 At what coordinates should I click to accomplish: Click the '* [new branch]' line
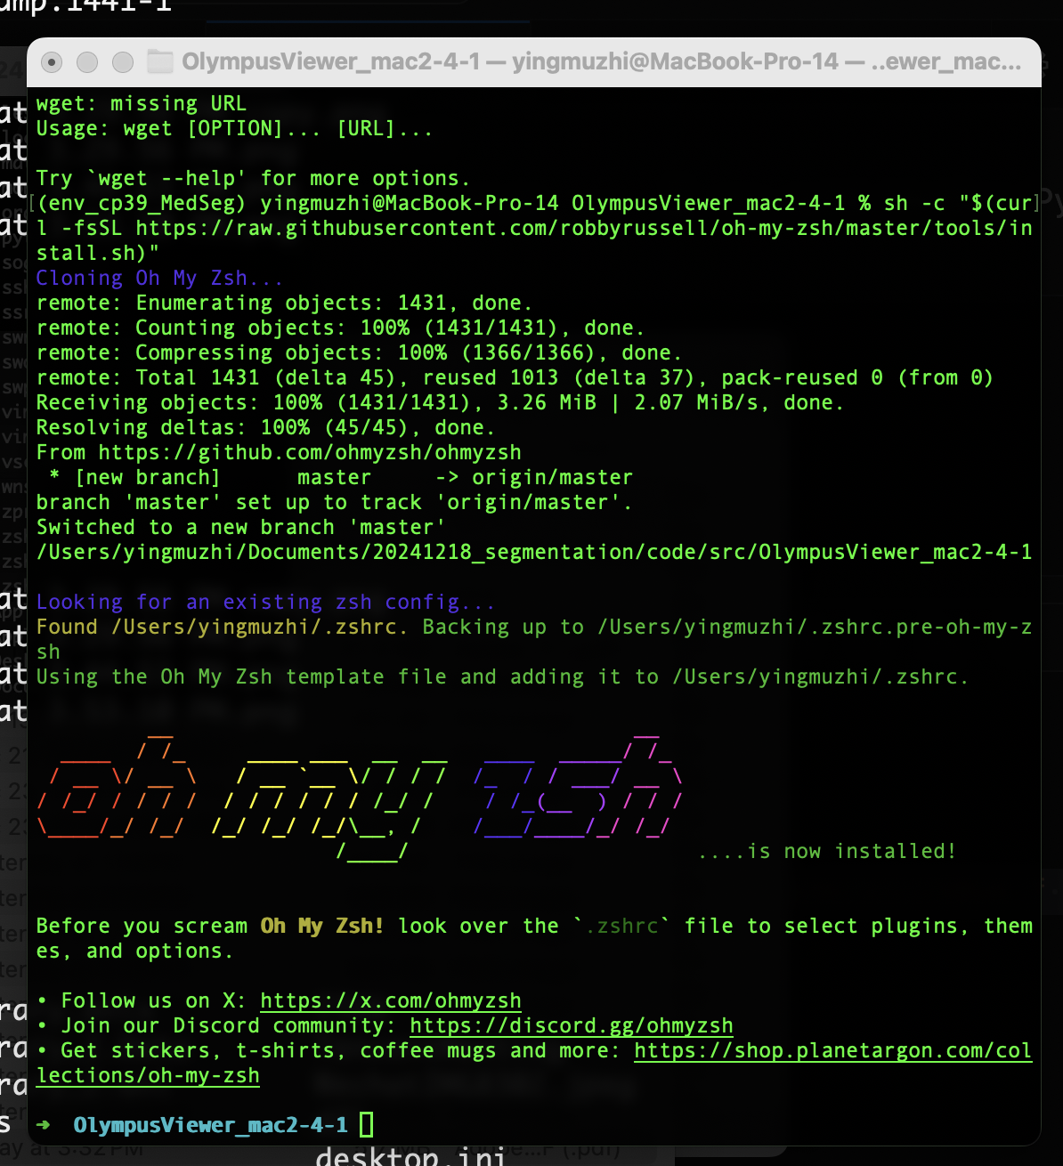(341, 477)
